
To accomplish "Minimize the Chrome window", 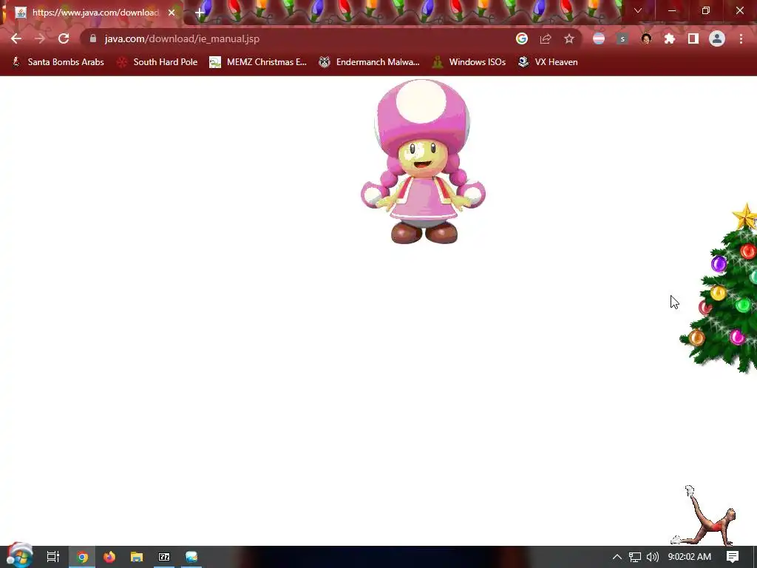I will pyautogui.click(x=672, y=10).
